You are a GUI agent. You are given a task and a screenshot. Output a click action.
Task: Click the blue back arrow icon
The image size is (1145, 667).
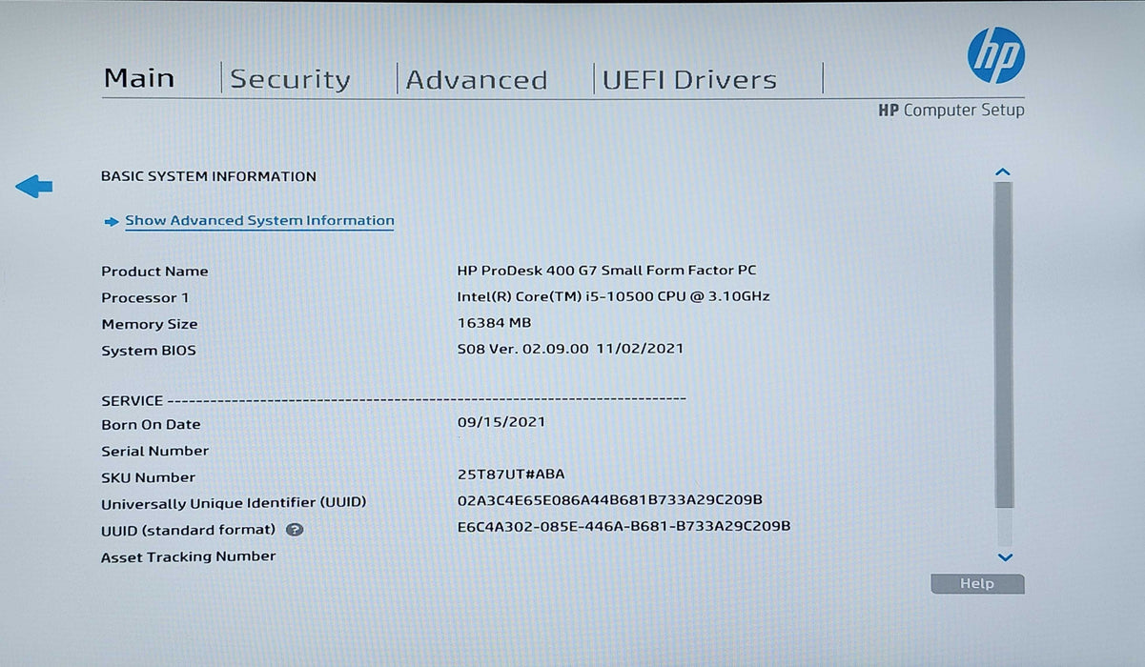pyautogui.click(x=34, y=186)
